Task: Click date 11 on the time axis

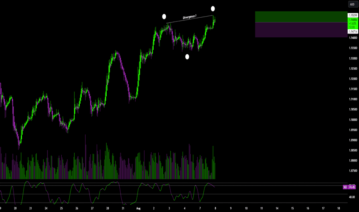Action: click(262, 208)
